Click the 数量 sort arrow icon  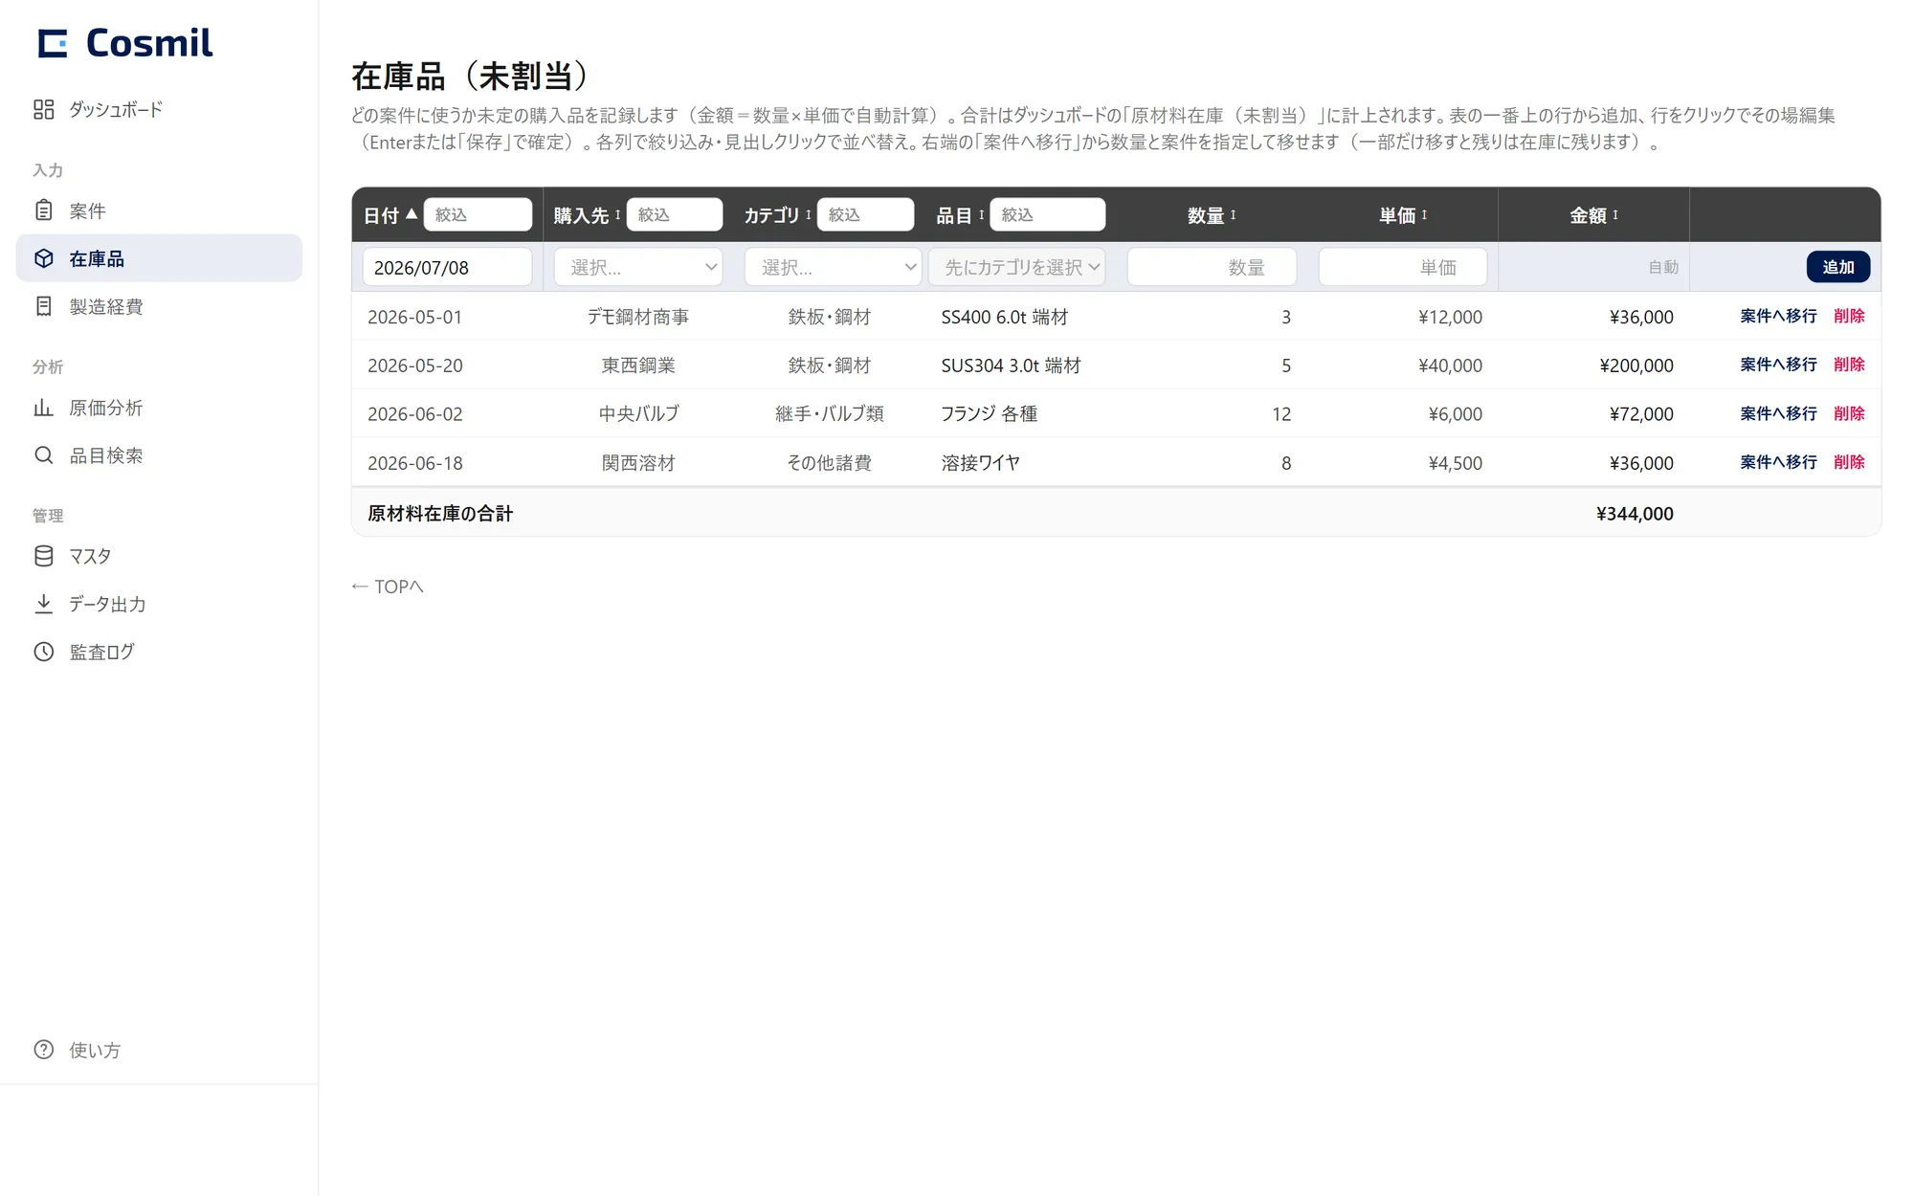[1233, 214]
